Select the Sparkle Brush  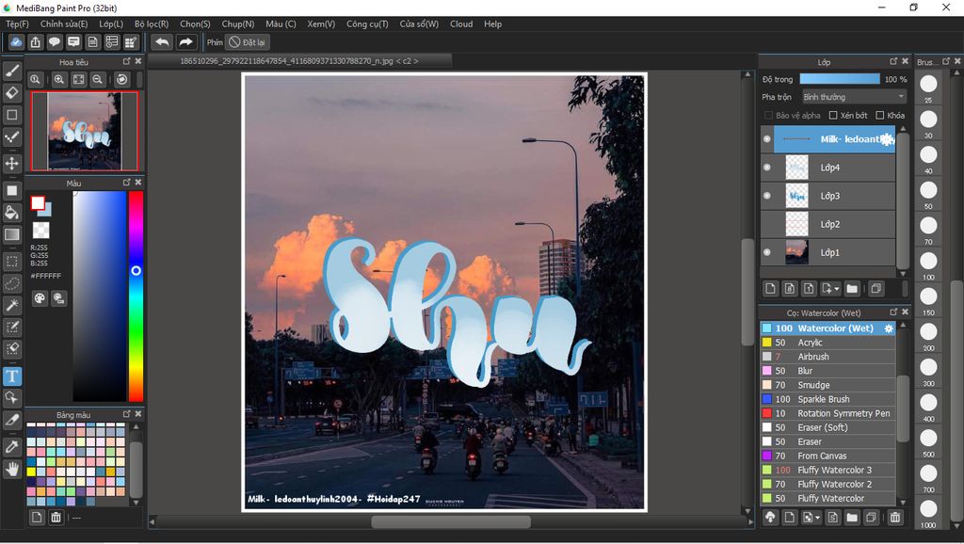pos(827,399)
